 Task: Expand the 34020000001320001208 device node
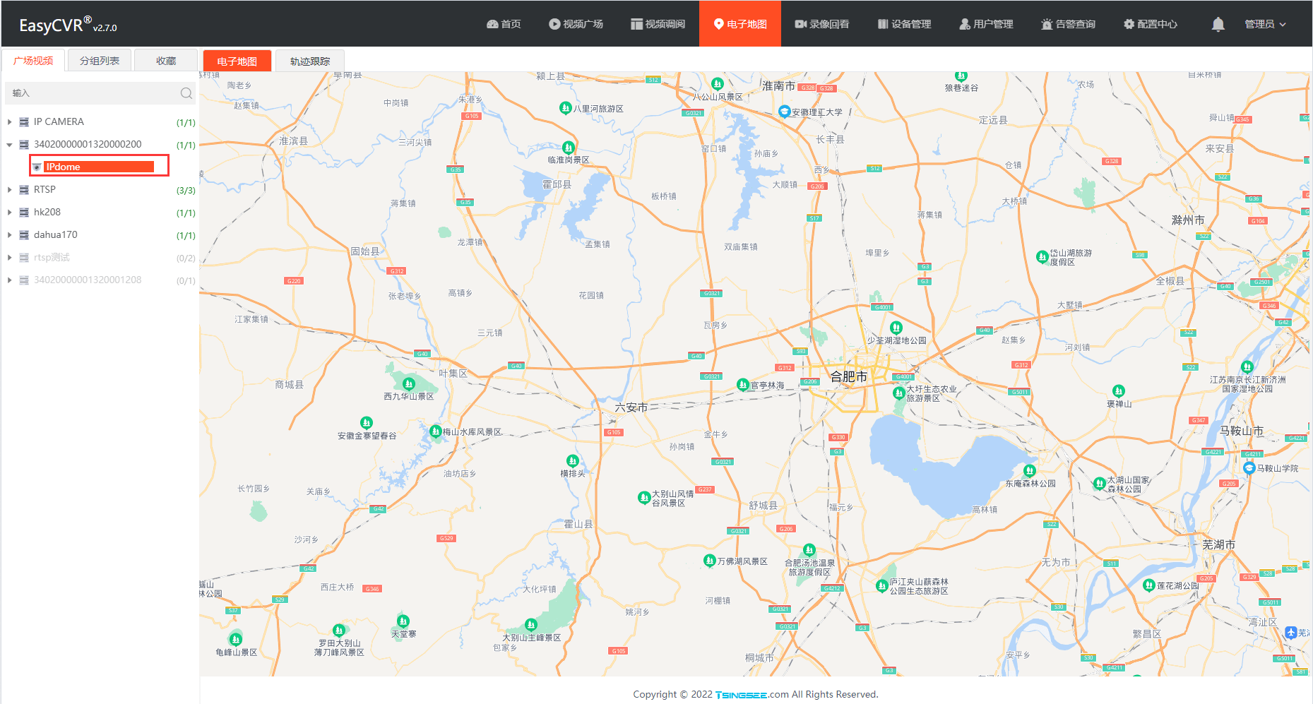[x=10, y=280]
